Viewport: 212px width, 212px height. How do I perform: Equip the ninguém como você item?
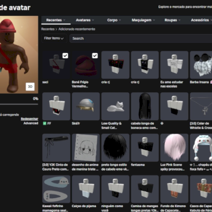pyautogui.click(x=116, y=189)
